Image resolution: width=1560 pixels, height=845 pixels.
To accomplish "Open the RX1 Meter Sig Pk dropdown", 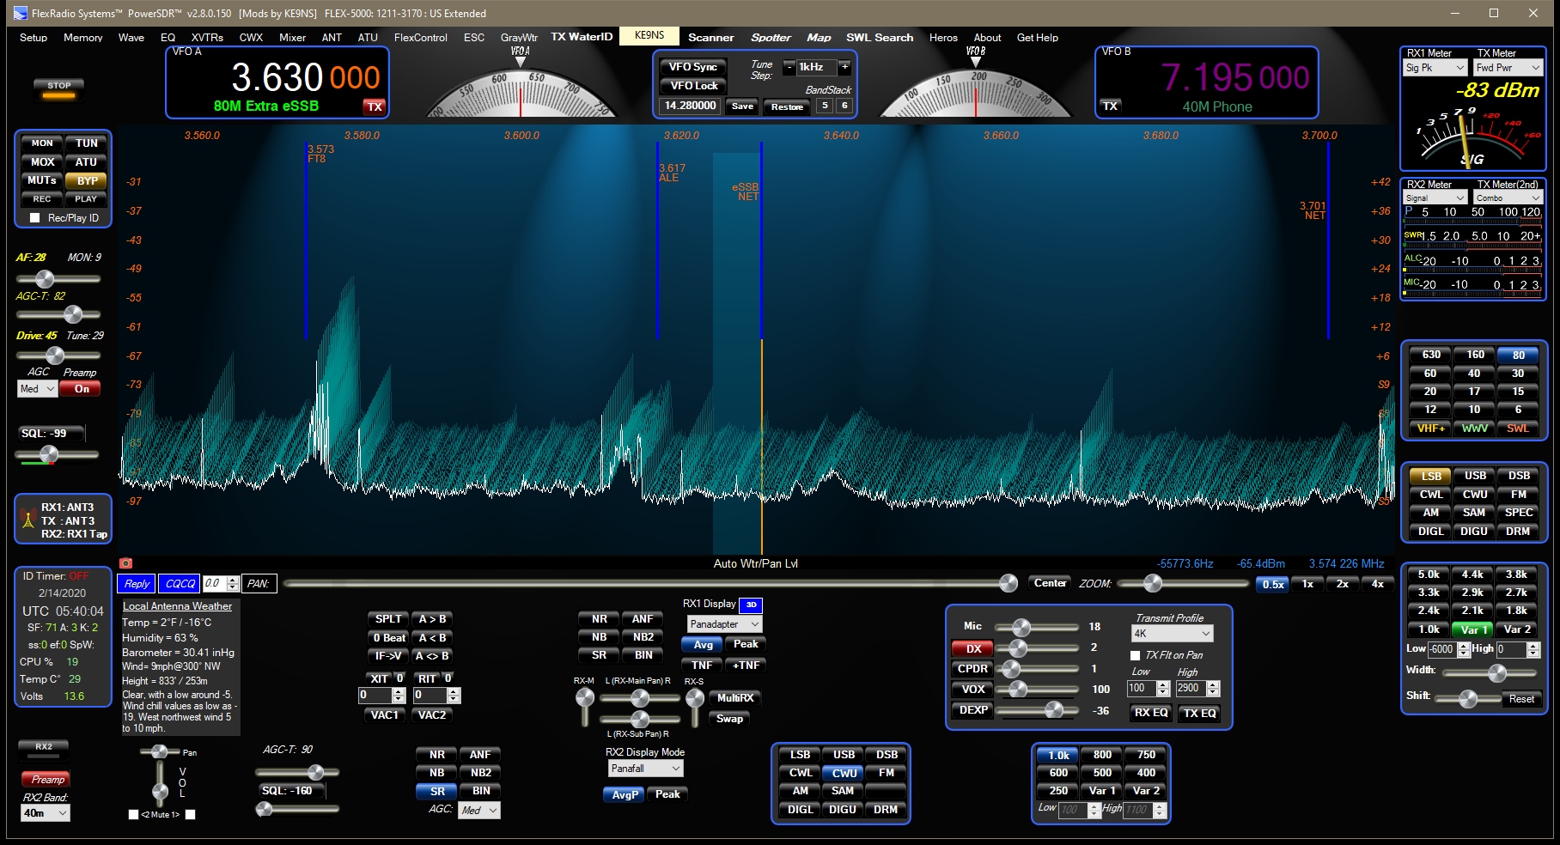I will pos(1435,68).
